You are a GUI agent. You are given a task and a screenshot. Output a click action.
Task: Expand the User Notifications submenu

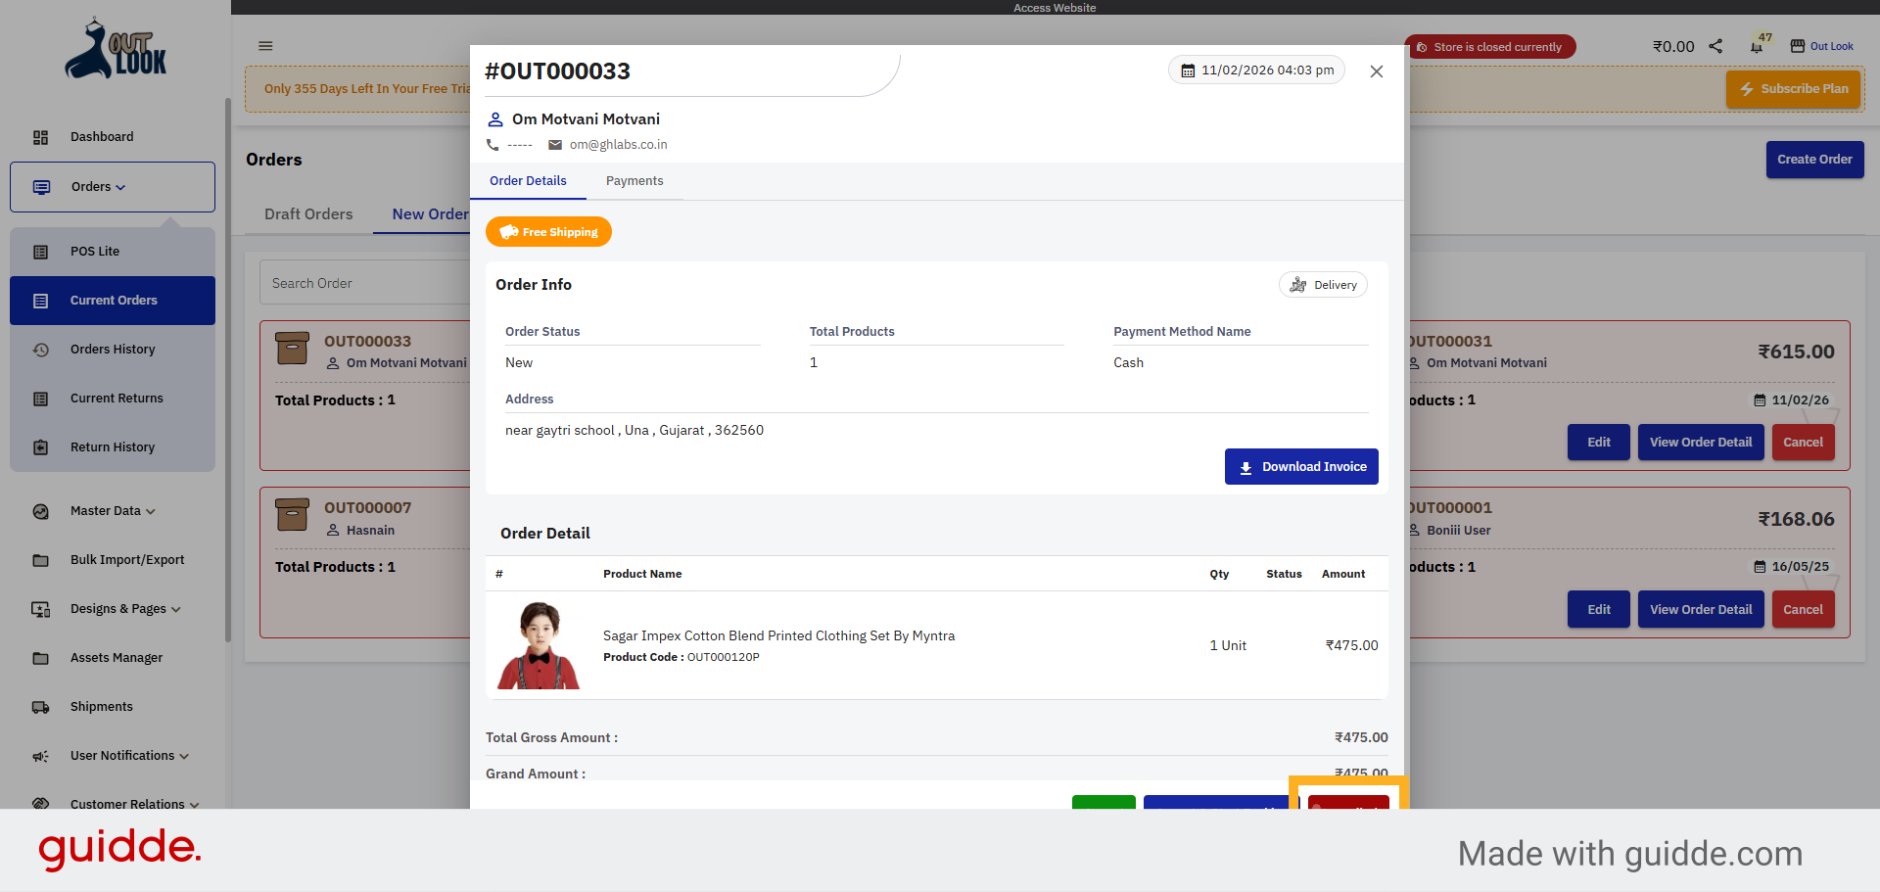184,757
